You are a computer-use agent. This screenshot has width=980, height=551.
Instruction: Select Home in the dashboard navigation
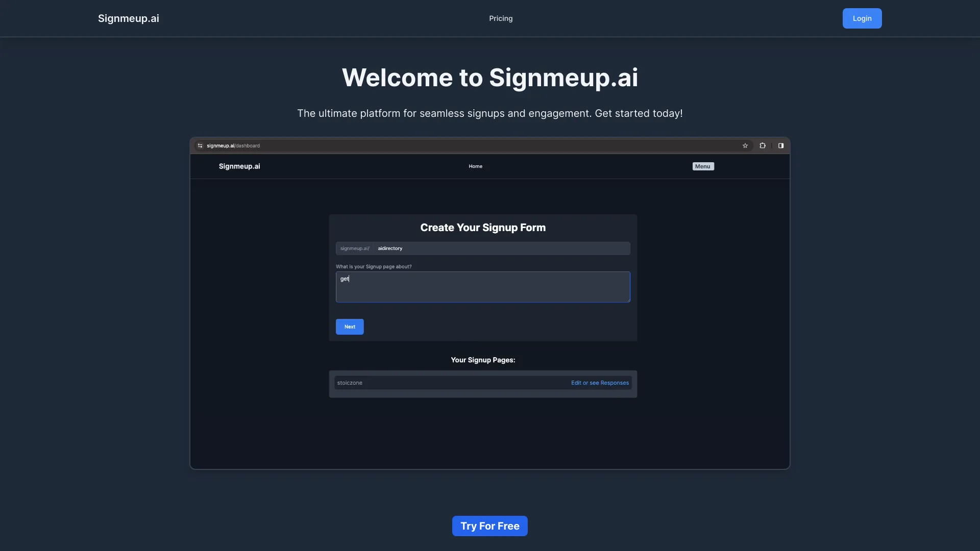pos(475,166)
